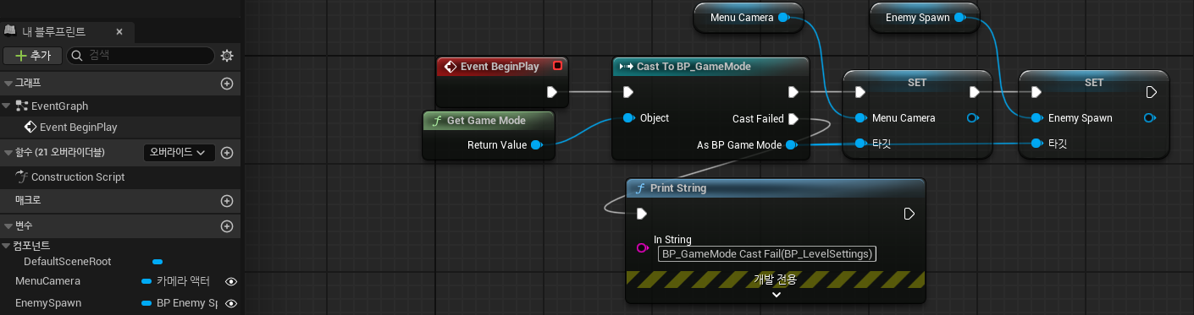Focus the 검색 search field
Screen dimensions: 1194x315
[x=141, y=56]
